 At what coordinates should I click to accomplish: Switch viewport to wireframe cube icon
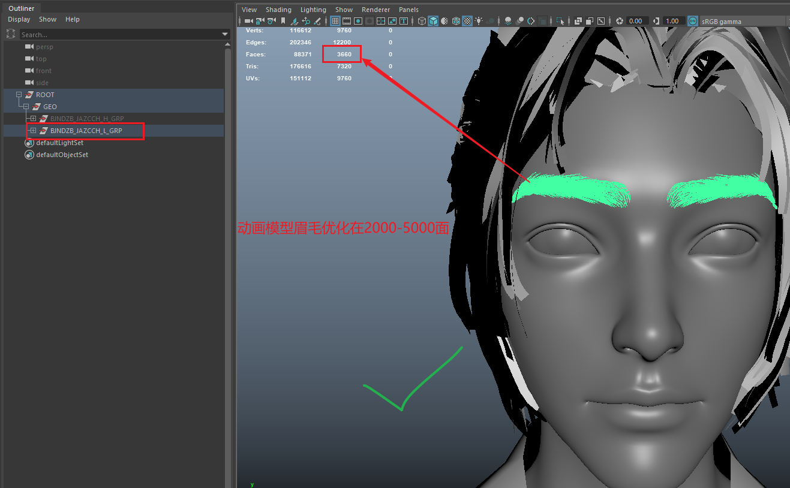pos(422,21)
